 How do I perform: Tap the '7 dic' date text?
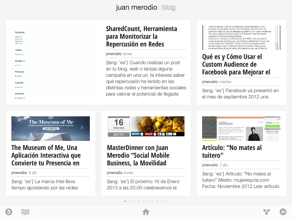tap(224, 165)
